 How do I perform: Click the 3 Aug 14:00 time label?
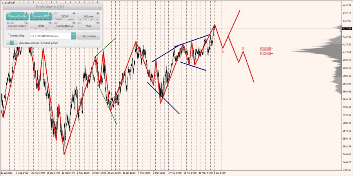[23, 173]
